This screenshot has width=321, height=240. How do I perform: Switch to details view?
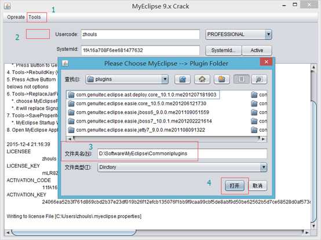(x=259, y=79)
